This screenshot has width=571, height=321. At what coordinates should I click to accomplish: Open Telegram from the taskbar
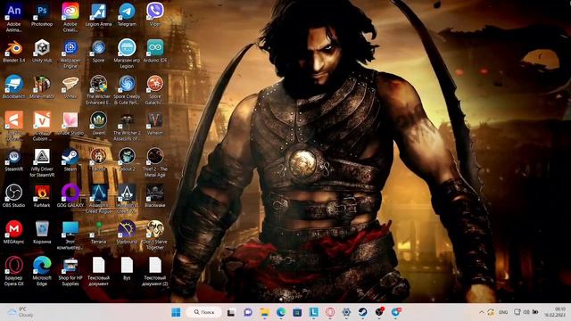click(x=396, y=312)
